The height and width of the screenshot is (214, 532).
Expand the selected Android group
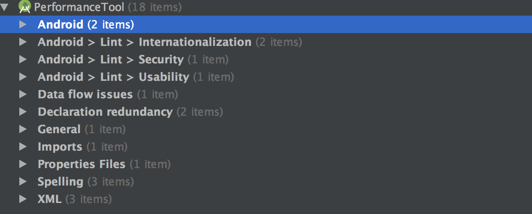[x=23, y=24]
